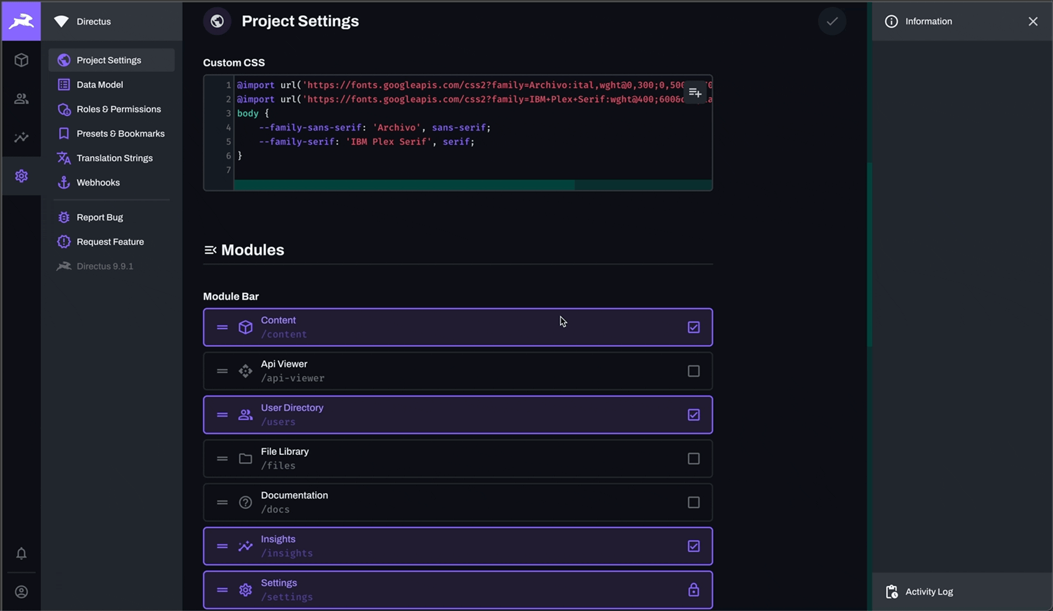Open the Activity Log panel

point(962,592)
